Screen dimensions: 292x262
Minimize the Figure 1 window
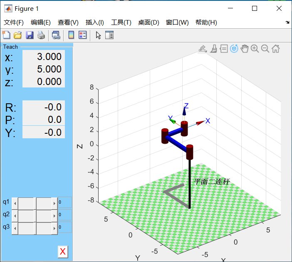[x=230, y=8]
